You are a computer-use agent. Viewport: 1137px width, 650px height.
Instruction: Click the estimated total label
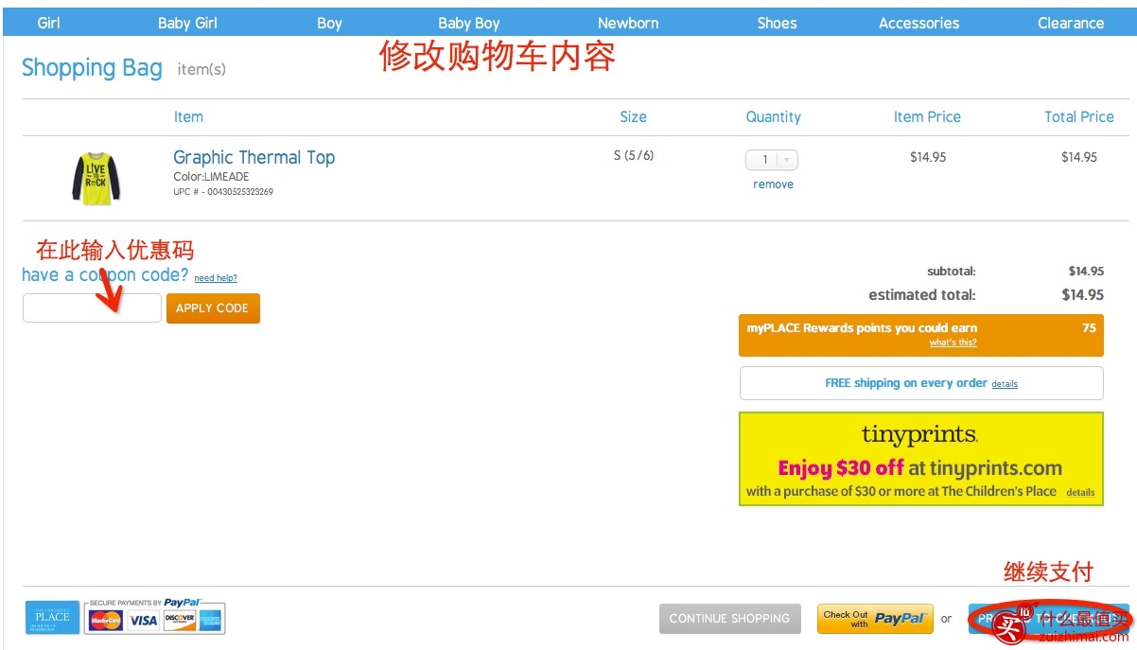922,295
